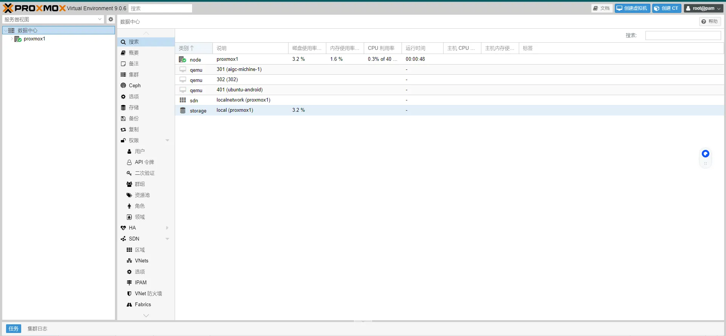Image resolution: width=726 pixels, height=336 pixels.
Task: Sort by 标签 tags column header
Action: click(621, 48)
